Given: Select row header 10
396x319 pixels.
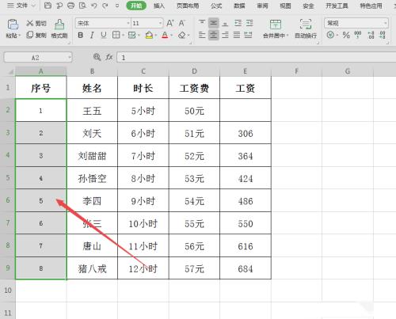Looking at the screenshot, I should (8, 291).
